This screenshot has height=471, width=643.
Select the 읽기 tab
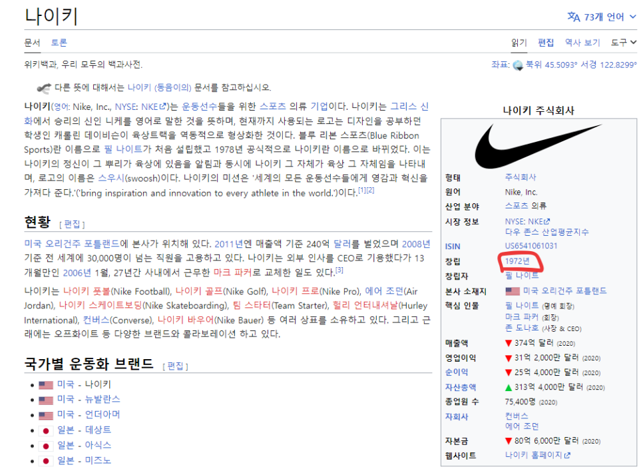519,43
